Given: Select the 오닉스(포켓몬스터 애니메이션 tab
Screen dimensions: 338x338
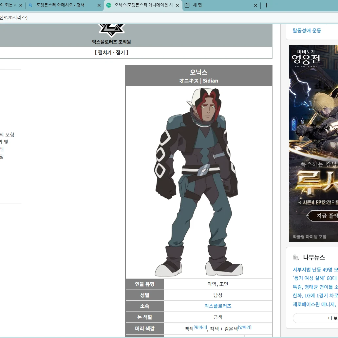Looking at the screenshot, I should [143, 5].
